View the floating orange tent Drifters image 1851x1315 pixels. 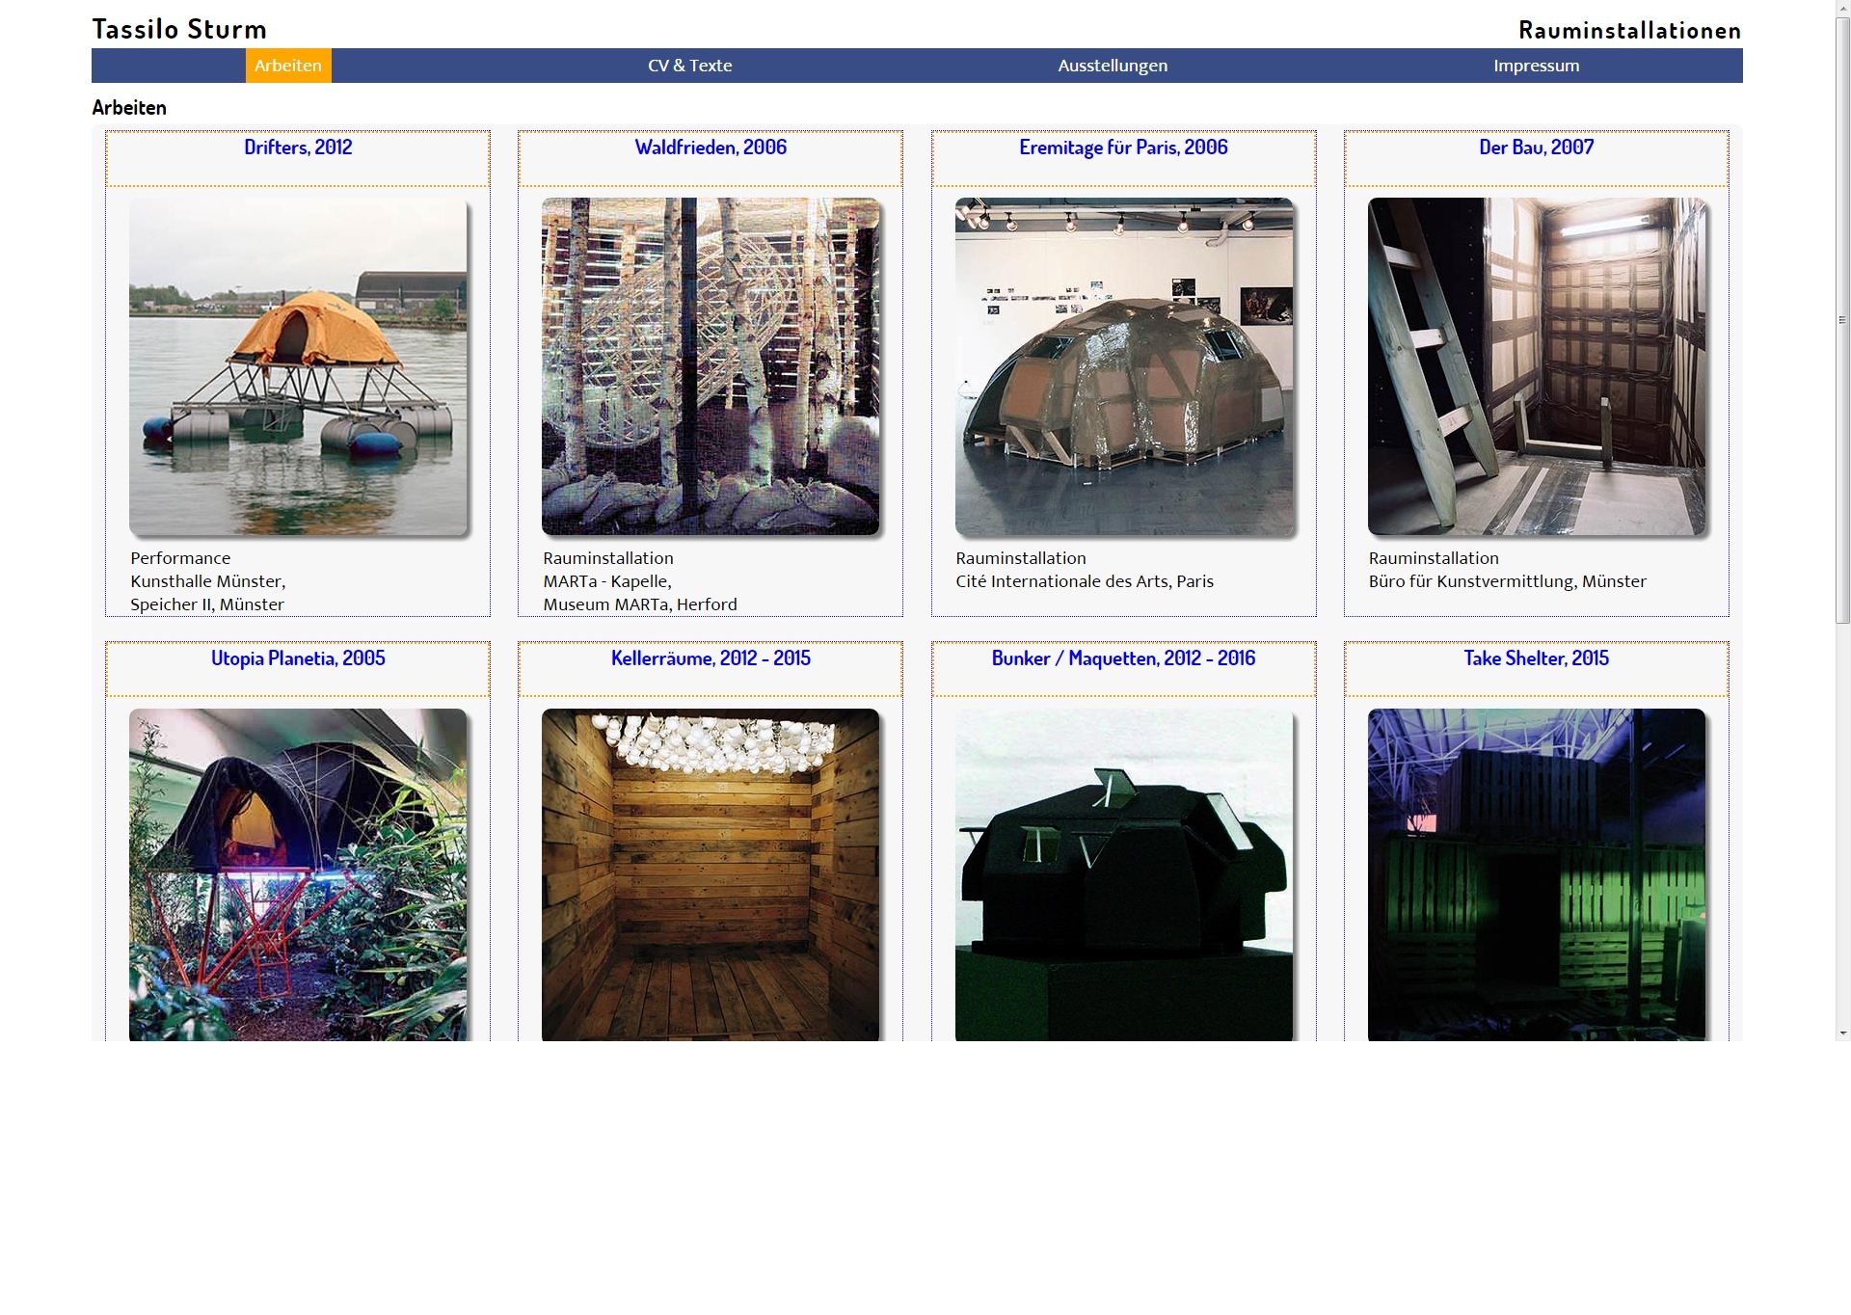pyautogui.click(x=298, y=366)
